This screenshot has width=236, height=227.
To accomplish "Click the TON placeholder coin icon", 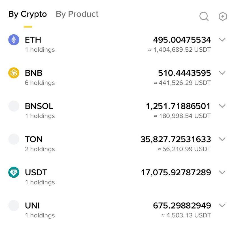I will point(14,139).
